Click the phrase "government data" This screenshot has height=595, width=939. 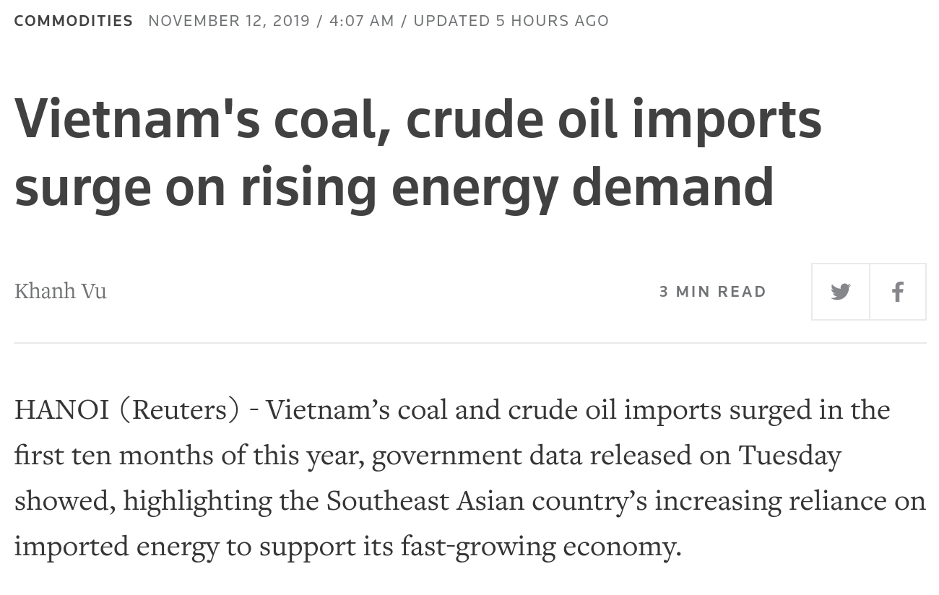[449, 456]
